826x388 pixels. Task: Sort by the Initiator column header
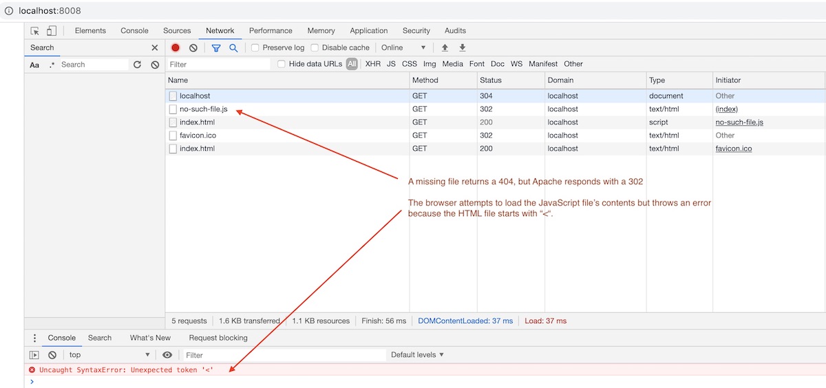pos(770,80)
